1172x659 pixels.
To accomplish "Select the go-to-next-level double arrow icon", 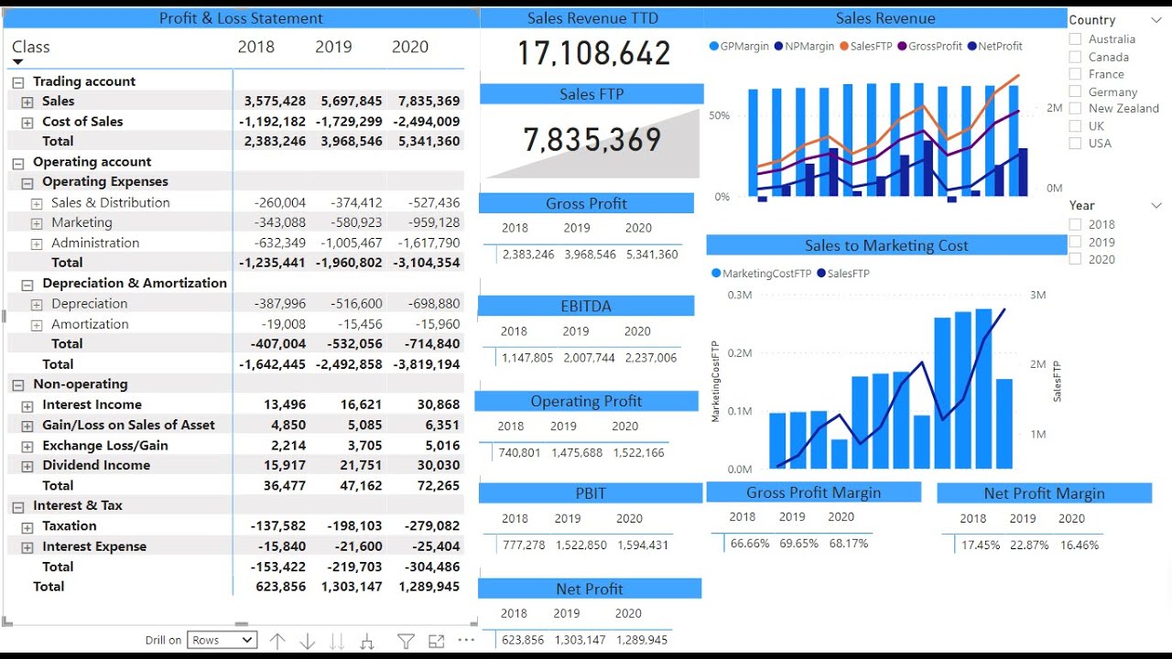I will pyautogui.click(x=337, y=641).
